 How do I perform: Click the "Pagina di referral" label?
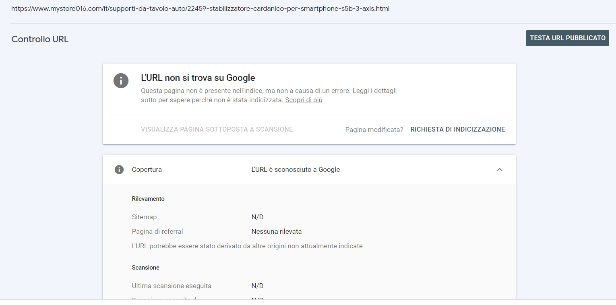pyautogui.click(x=157, y=232)
